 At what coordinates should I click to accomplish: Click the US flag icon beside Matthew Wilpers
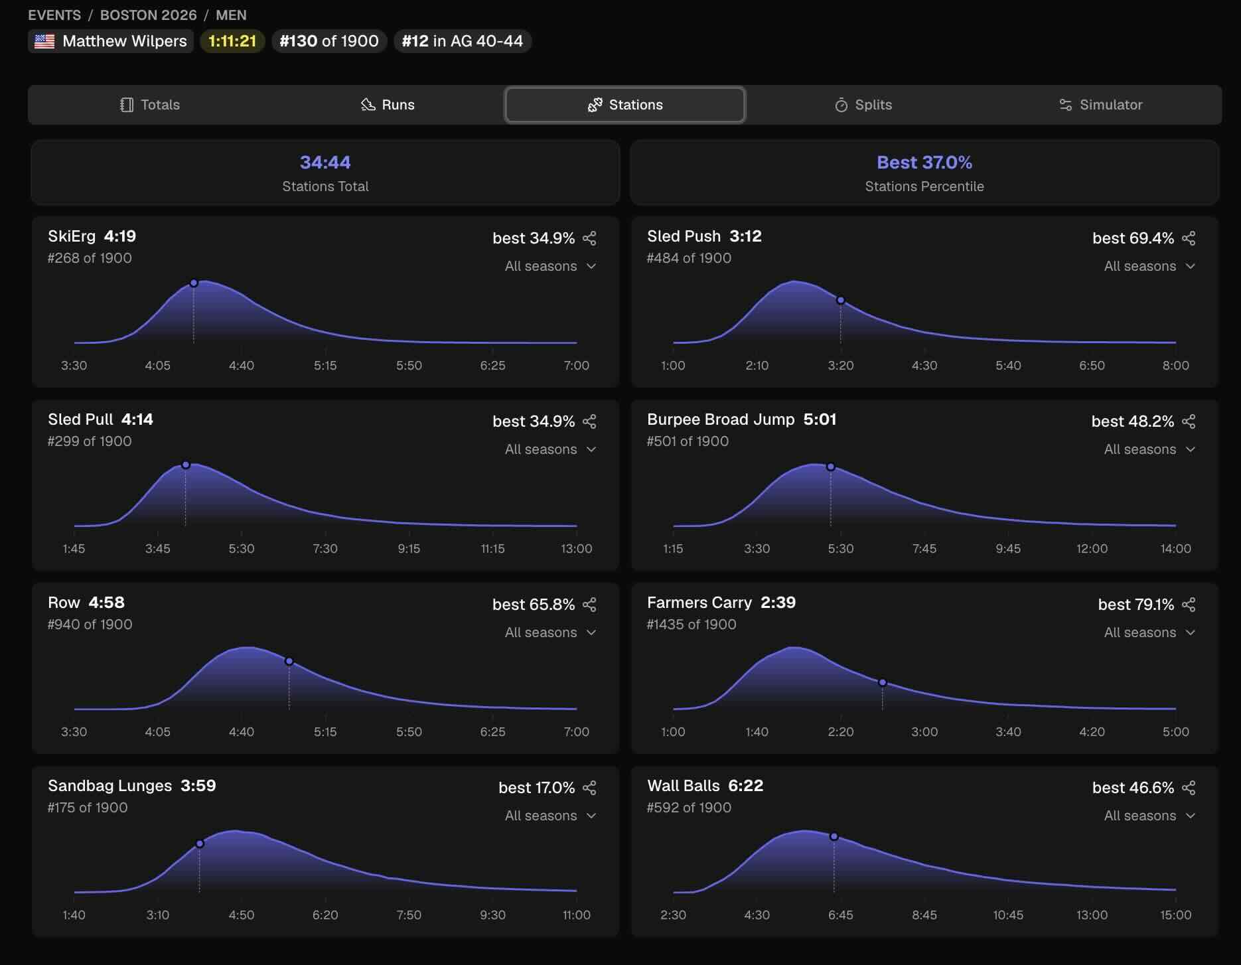tap(44, 41)
